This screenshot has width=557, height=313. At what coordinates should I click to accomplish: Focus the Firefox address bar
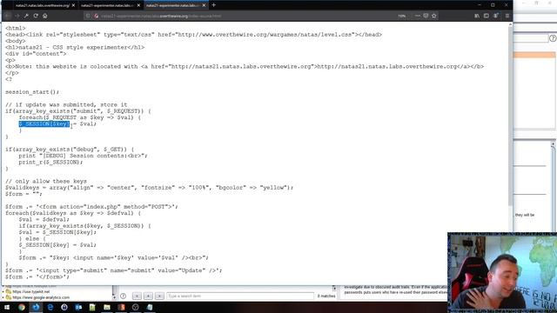pos(245,16)
